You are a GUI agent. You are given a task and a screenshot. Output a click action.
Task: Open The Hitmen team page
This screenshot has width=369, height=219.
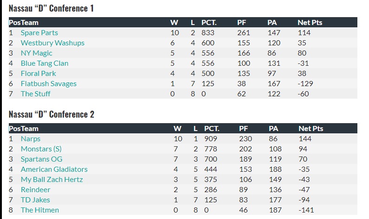pos(40,210)
